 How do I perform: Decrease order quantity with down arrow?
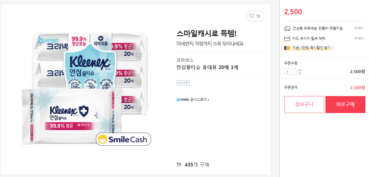point(300,73)
